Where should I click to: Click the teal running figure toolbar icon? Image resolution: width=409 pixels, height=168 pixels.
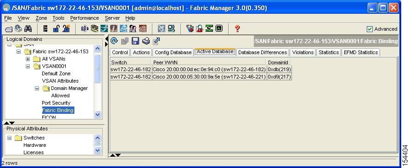click(x=104, y=29)
